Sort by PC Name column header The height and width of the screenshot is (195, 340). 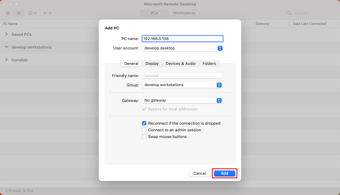tap(10, 24)
